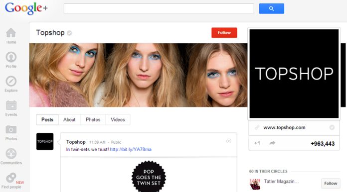Click verified badge next to Topshop name
This screenshot has width=347, height=192.
click(x=69, y=33)
